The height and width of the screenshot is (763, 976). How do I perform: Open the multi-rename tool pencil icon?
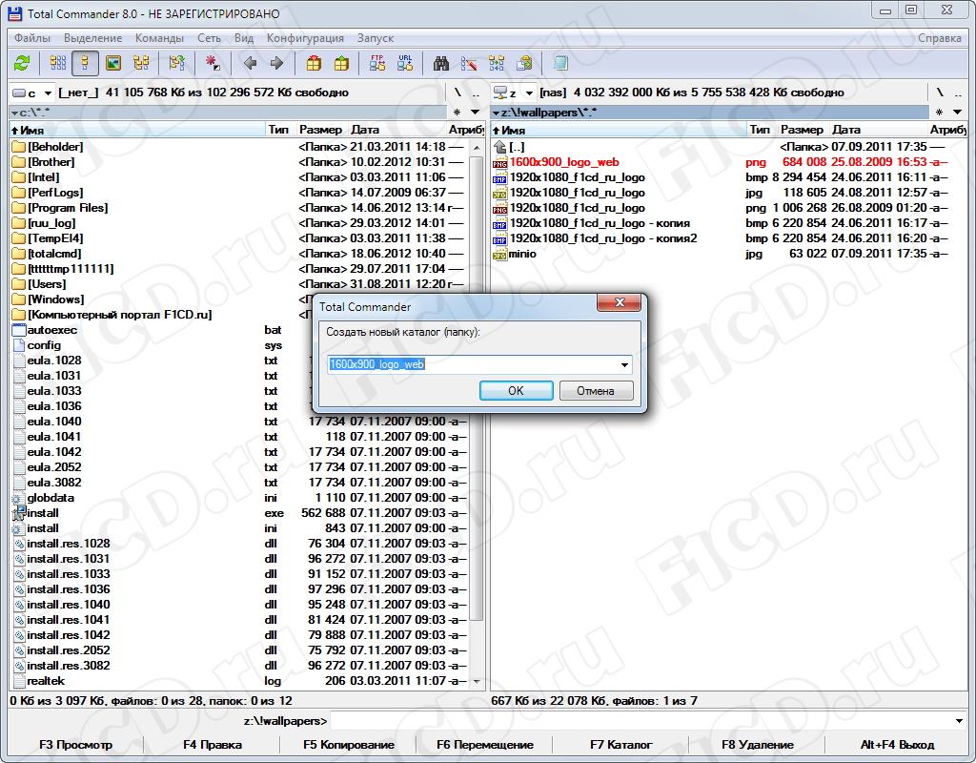click(x=469, y=63)
